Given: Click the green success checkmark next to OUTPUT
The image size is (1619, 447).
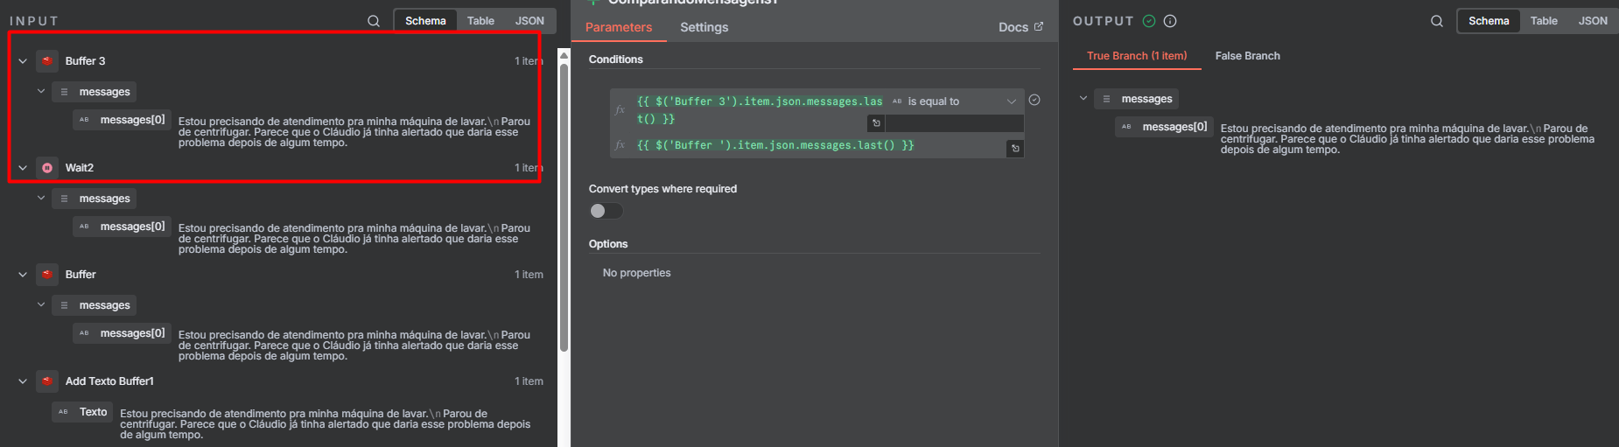Looking at the screenshot, I should point(1149,21).
